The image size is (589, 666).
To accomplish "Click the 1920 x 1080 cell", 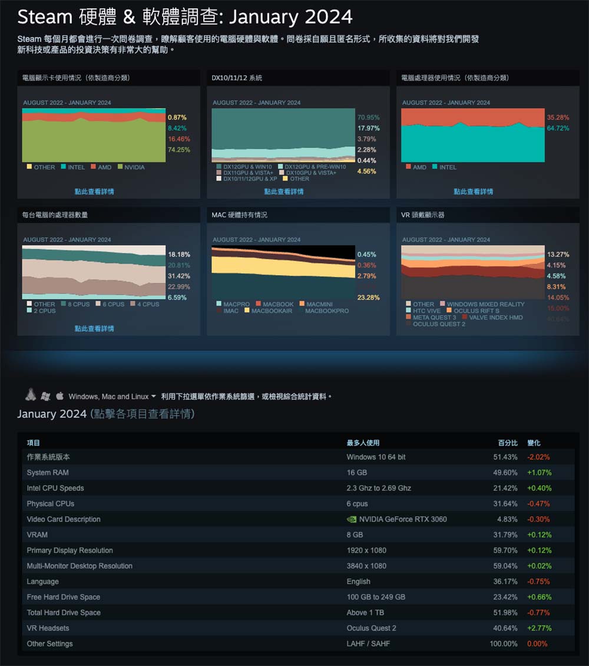I will click(x=366, y=550).
